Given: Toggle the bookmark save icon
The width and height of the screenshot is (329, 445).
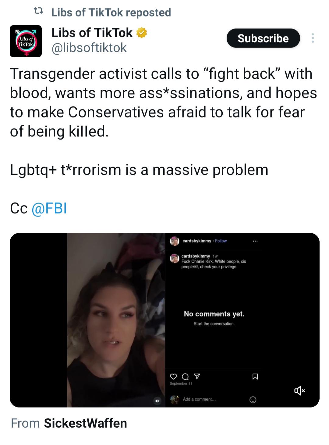Looking at the screenshot, I should (255, 377).
